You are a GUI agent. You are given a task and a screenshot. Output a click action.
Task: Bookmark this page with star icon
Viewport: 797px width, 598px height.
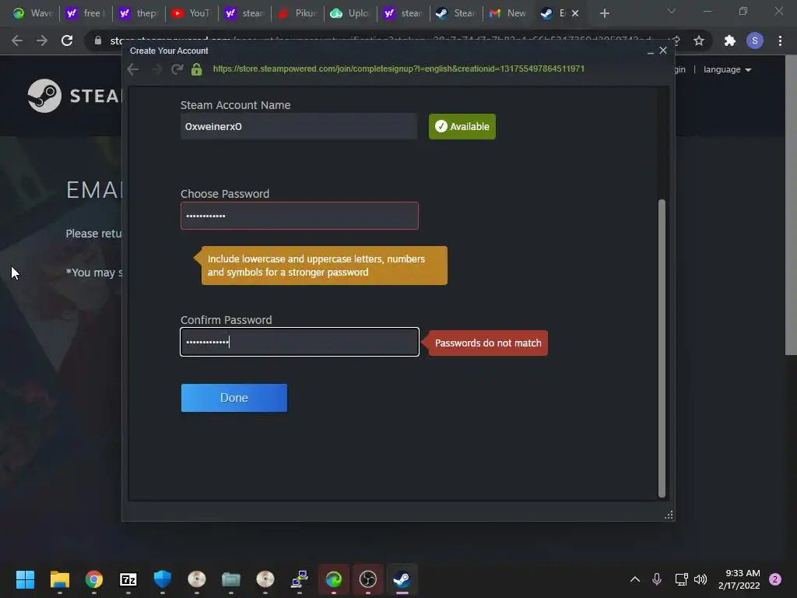click(x=699, y=40)
